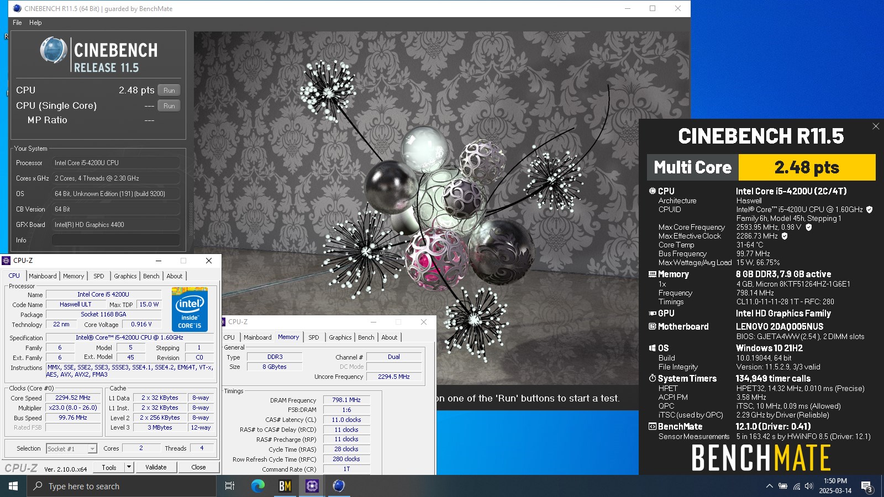Run the CPU multi-core benchmark
This screenshot has height=497, width=884.
coord(169,90)
